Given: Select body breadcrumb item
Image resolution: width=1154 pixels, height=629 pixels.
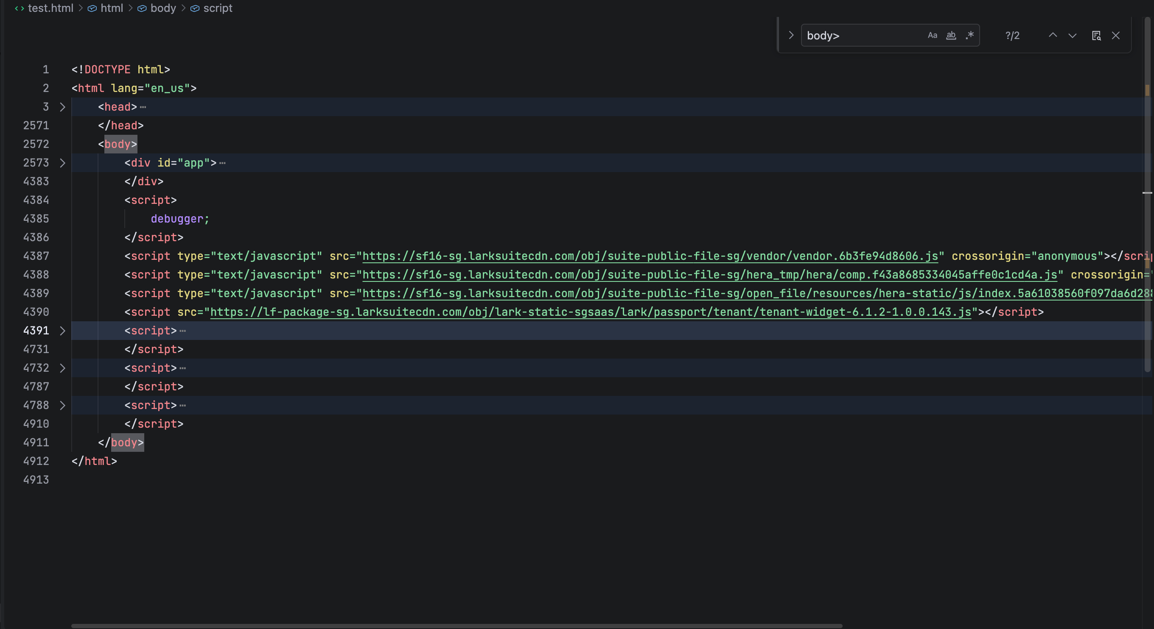Looking at the screenshot, I should (163, 8).
